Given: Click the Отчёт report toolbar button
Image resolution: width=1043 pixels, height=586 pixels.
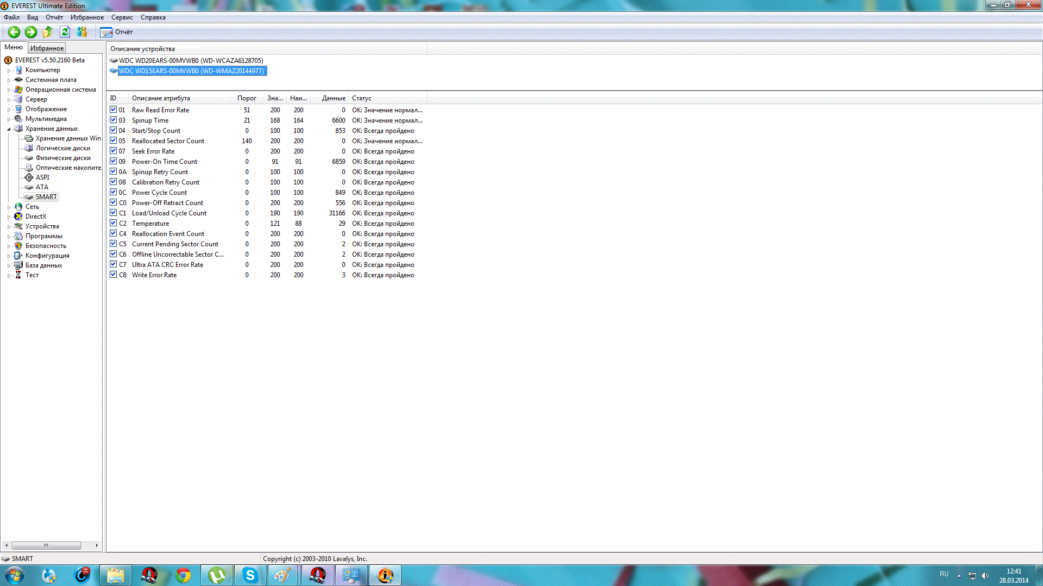Looking at the screenshot, I should [117, 32].
